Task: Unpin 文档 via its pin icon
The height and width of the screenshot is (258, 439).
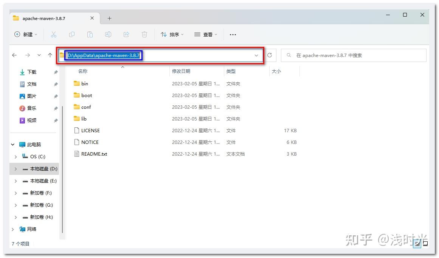Action: point(56,84)
